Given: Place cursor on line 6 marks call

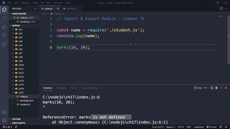Looking at the screenshot, I should point(73,47).
